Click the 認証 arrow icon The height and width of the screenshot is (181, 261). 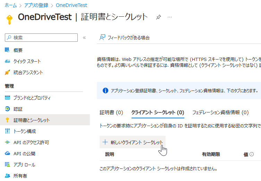coord(7,109)
